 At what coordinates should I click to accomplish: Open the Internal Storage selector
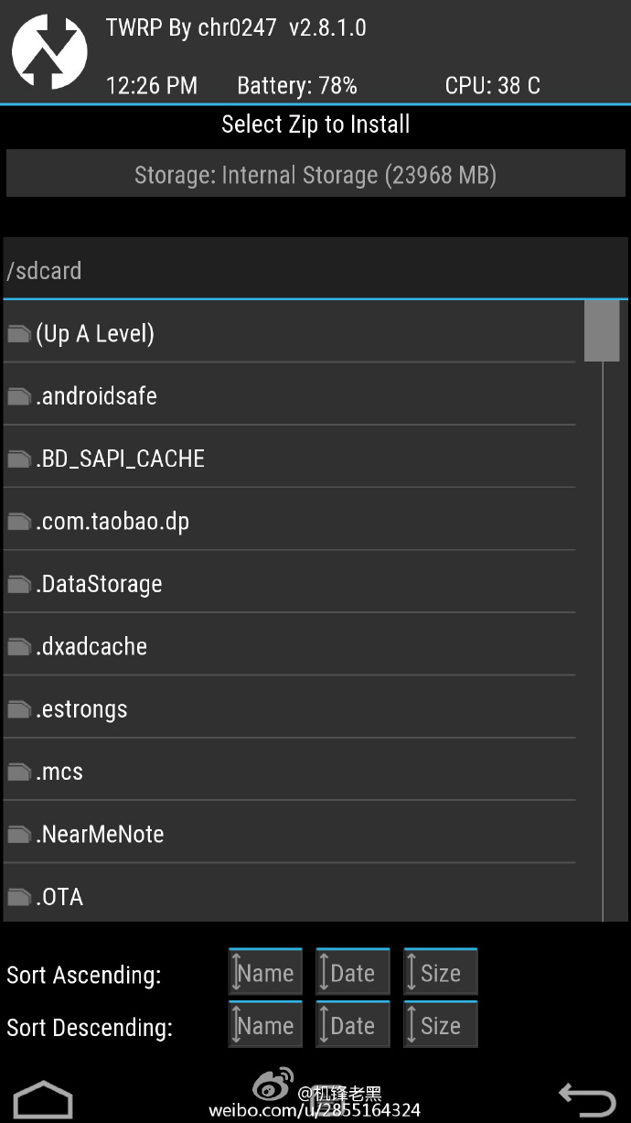pyautogui.click(x=315, y=174)
